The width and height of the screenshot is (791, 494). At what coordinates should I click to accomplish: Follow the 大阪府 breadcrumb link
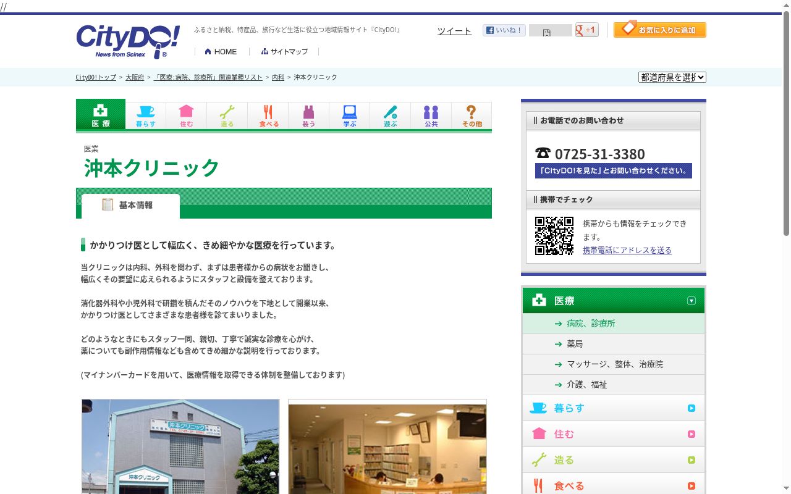135,77
